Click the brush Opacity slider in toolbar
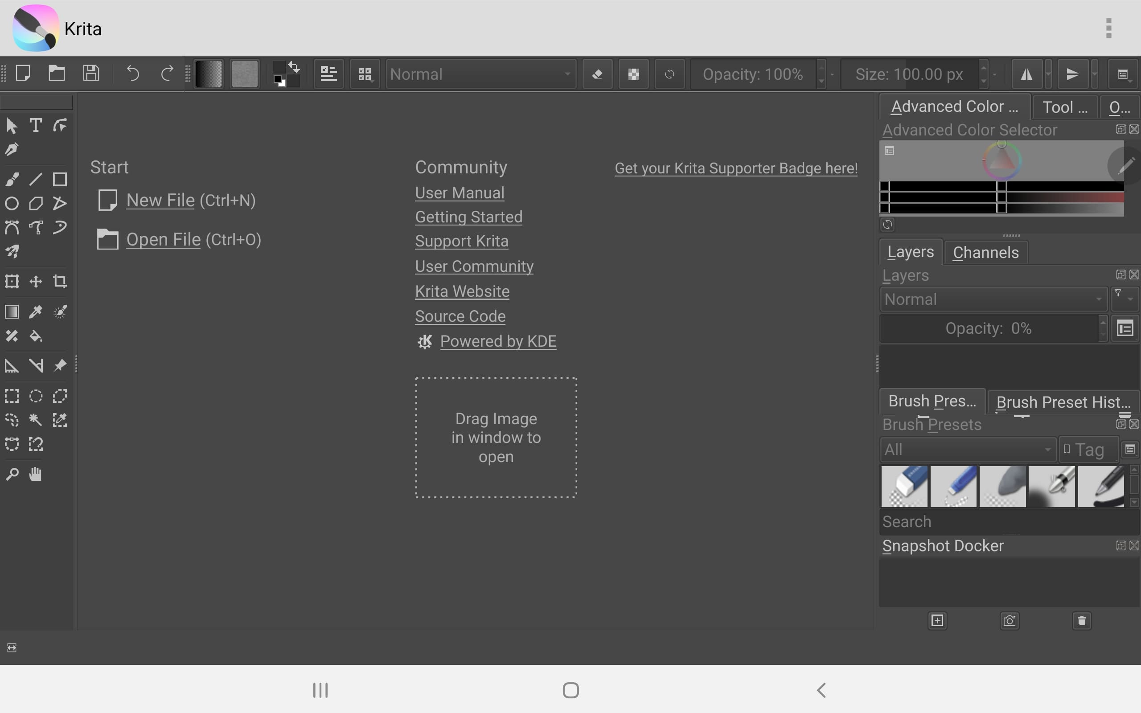The width and height of the screenshot is (1141, 713). click(752, 74)
